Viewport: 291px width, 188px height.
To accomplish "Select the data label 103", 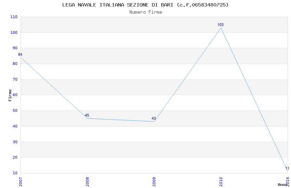I will pos(220,25).
